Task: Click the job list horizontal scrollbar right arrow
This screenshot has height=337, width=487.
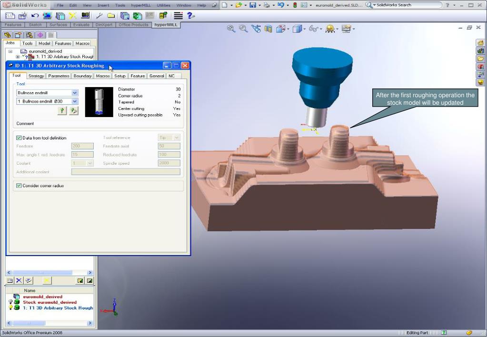Action: click(90, 272)
